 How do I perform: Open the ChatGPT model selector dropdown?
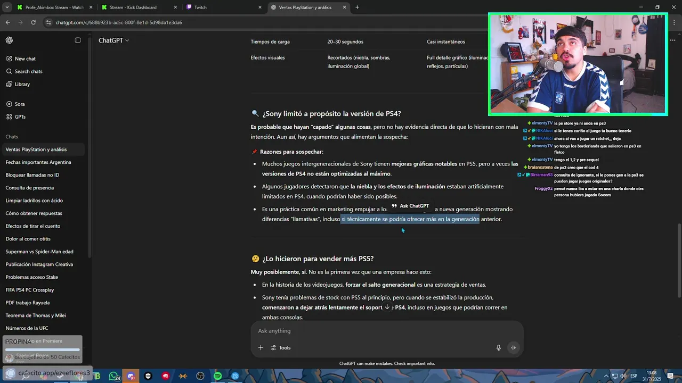[x=113, y=40]
